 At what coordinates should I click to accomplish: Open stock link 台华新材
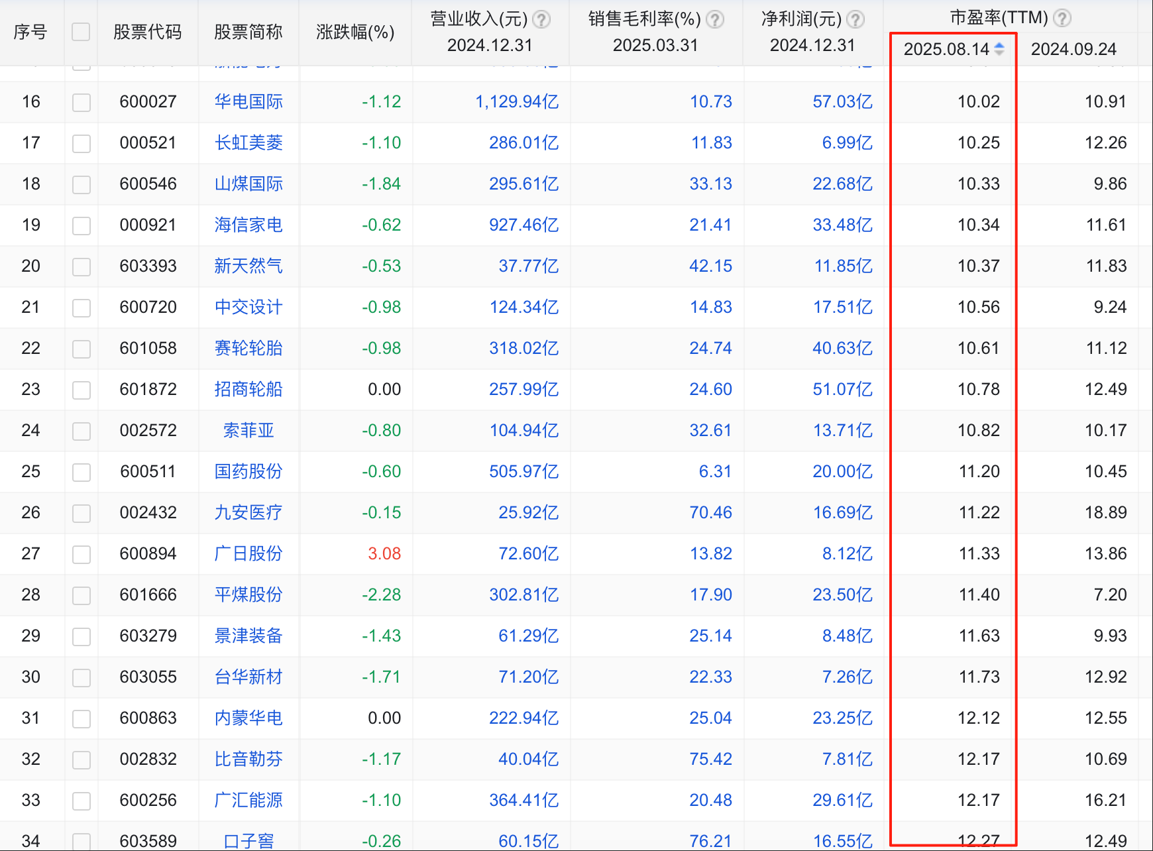click(248, 677)
